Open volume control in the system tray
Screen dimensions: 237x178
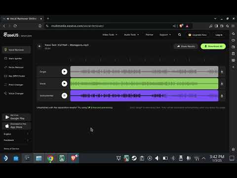pos(157,158)
